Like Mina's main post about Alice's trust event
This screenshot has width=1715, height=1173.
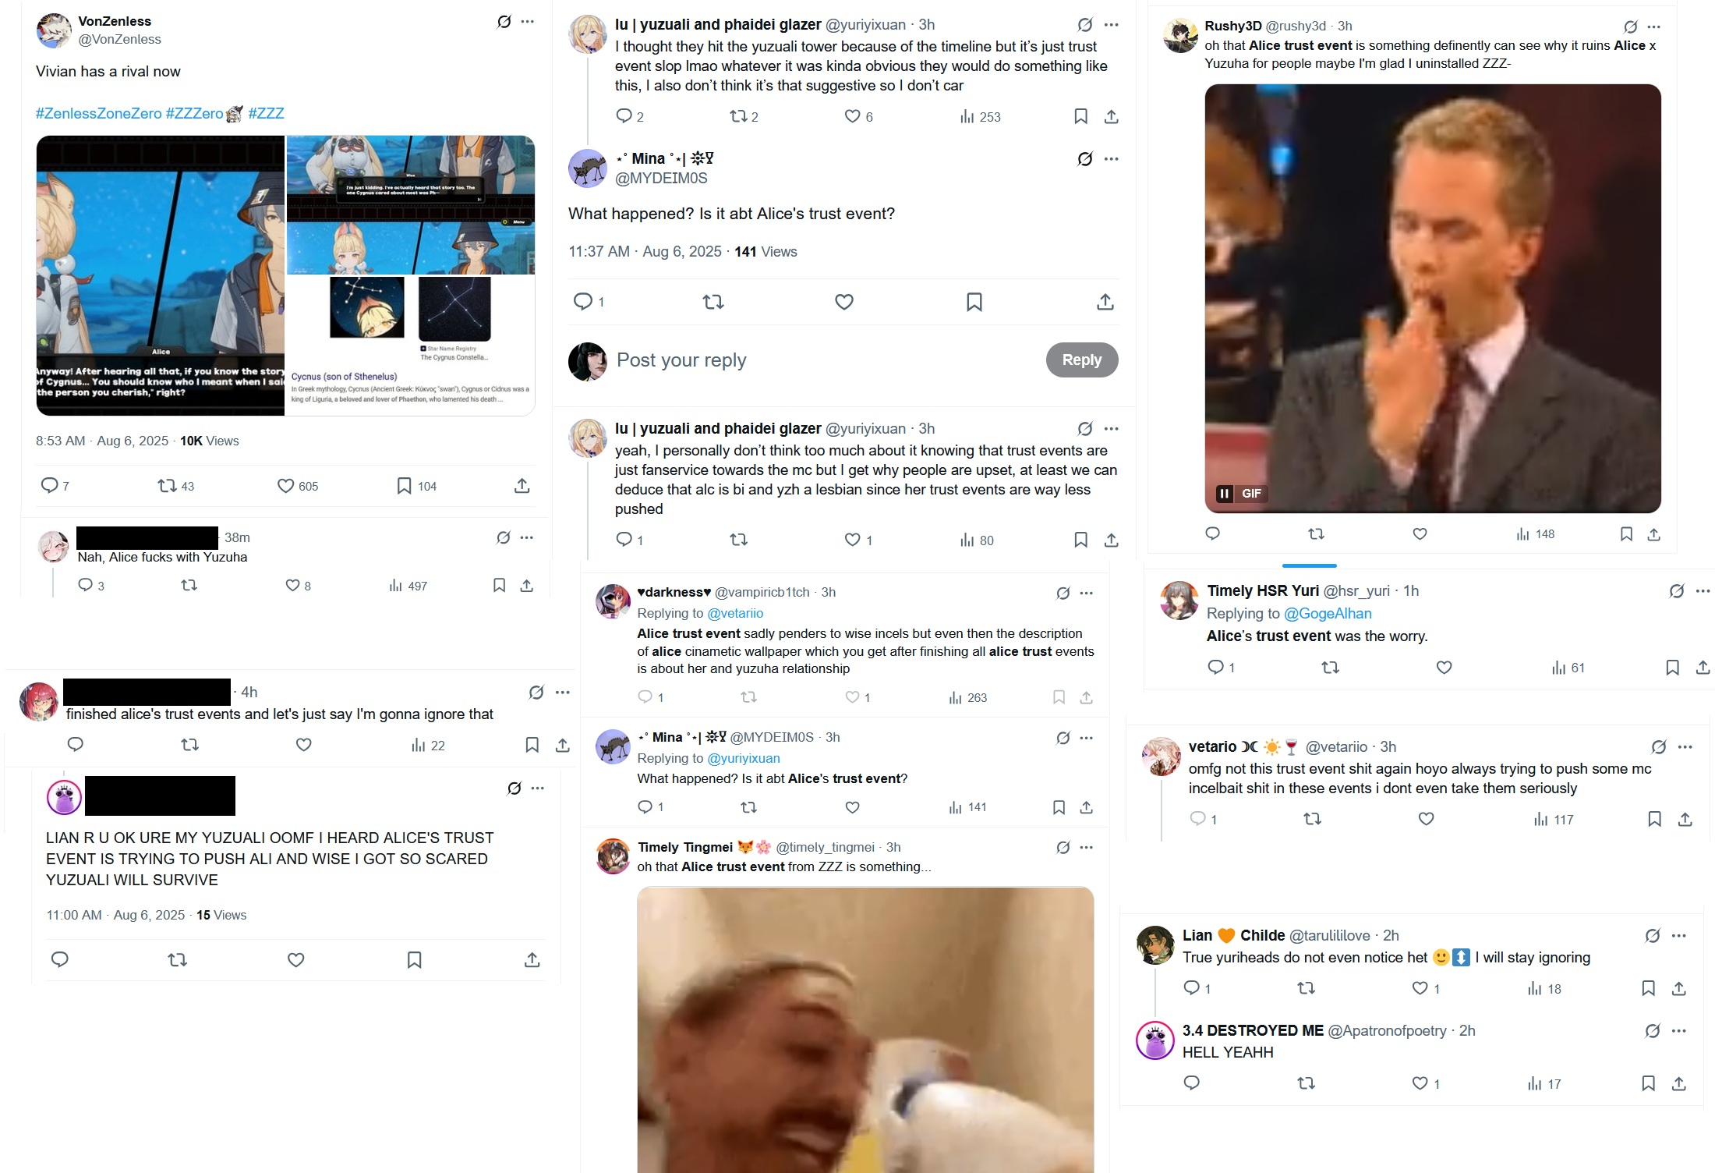pos(844,302)
